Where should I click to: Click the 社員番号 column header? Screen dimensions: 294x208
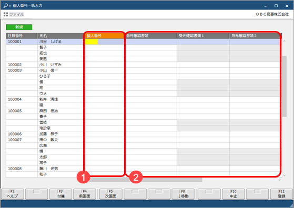[x=22, y=36]
